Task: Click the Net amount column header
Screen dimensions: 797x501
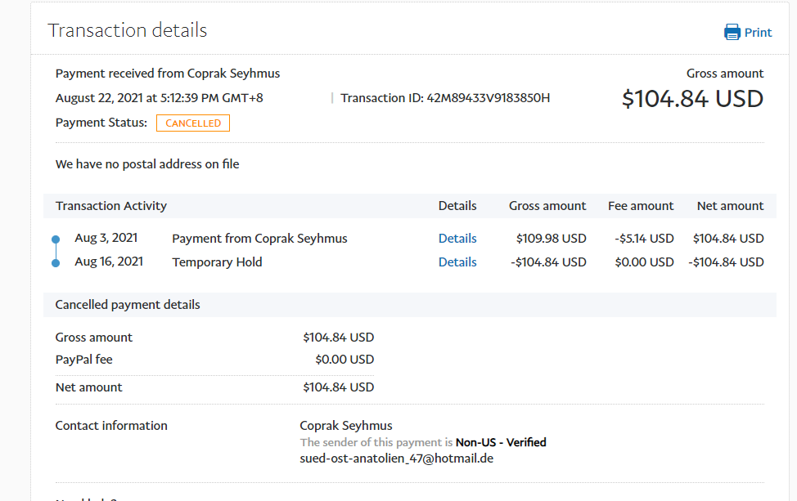Action: [730, 206]
